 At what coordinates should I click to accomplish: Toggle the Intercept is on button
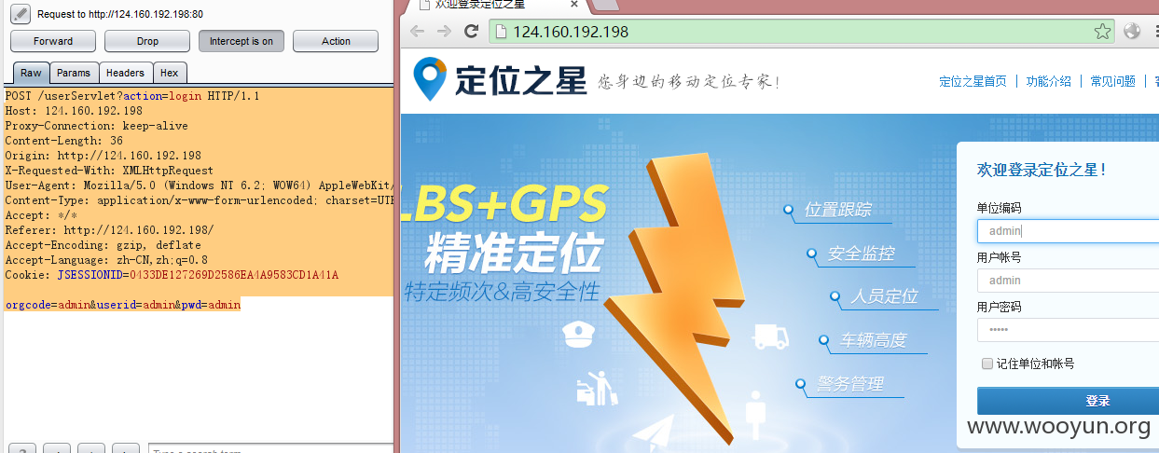point(241,41)
